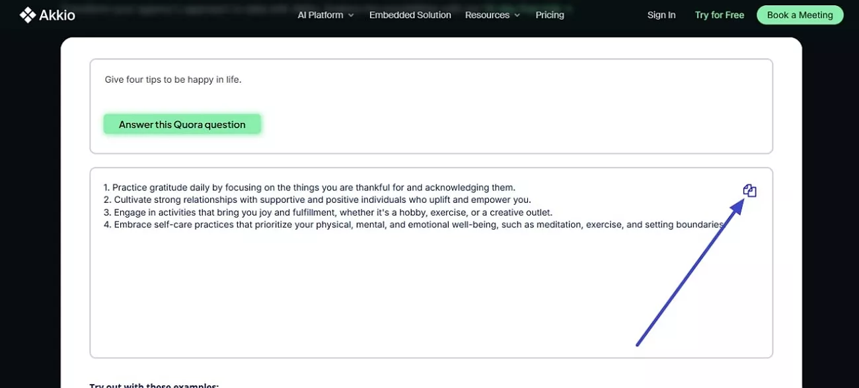Expand the chevron beside Resources
The image size is (859, 388).
[517, 15]
